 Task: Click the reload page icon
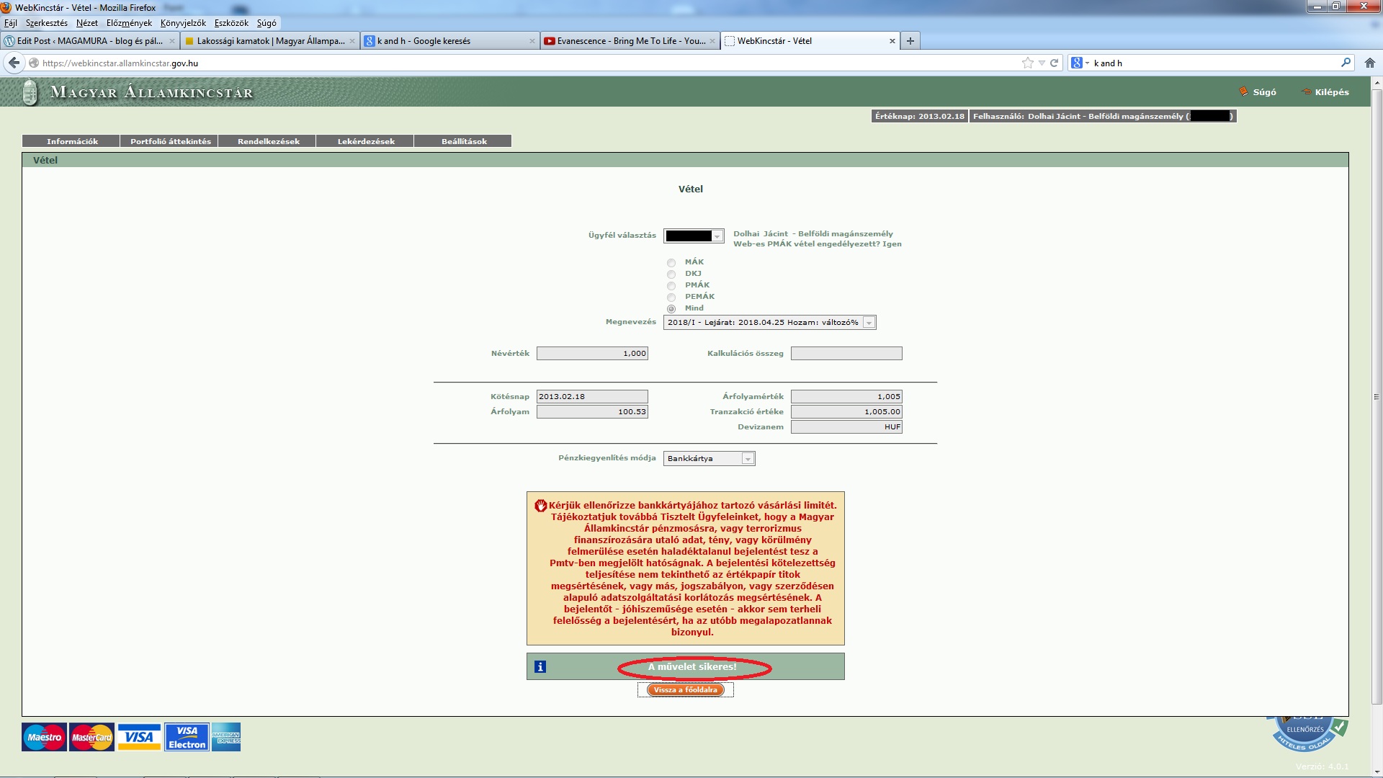point(1054,63)
